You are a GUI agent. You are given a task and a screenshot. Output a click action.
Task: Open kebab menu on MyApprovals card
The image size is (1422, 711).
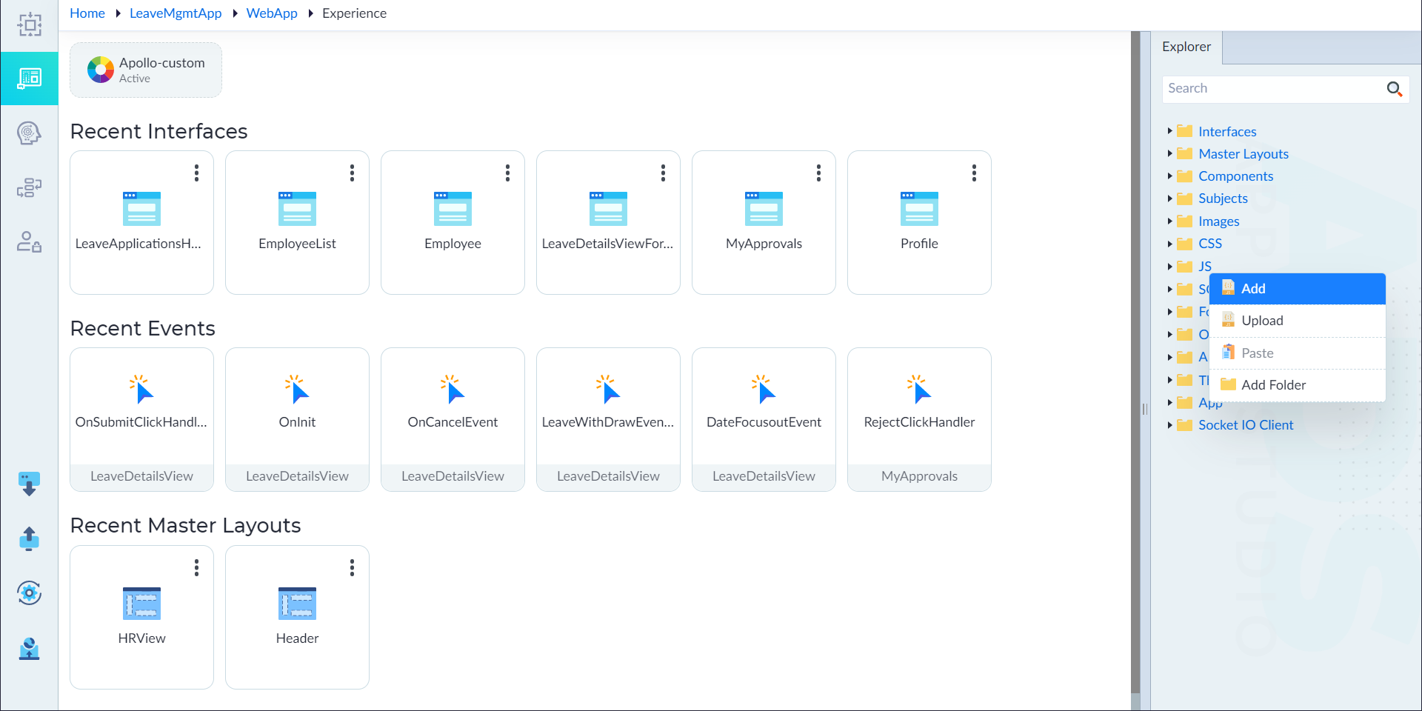[x=818, y=173]
